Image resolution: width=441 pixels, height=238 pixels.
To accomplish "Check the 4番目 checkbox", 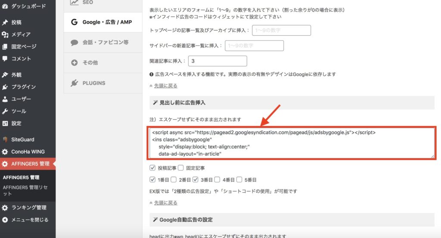I will pos(217,179).
